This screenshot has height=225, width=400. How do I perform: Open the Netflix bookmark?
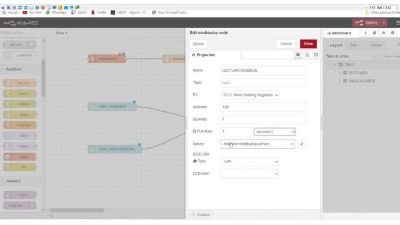point(99,12)
